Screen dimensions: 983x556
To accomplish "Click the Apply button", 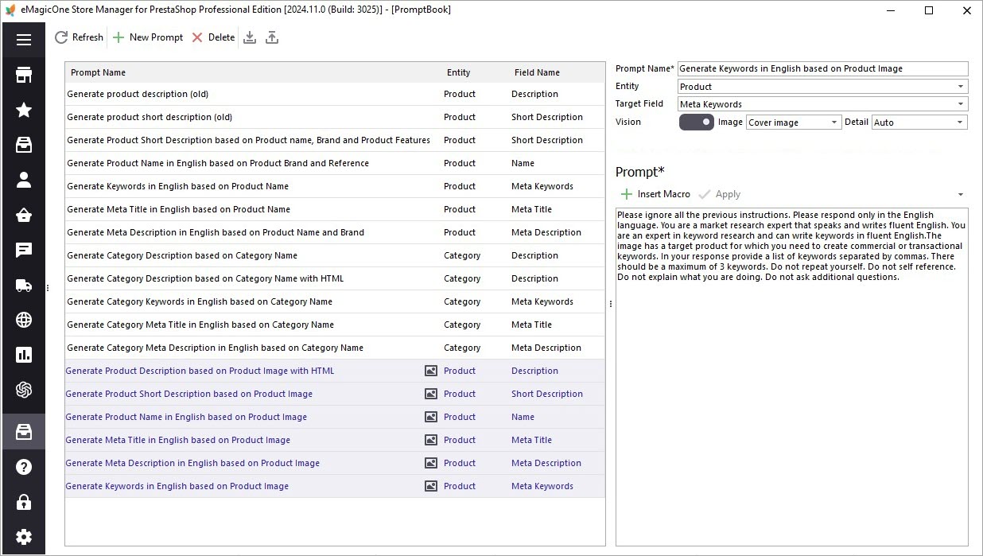I will pyautogui.click(x=720, y=194).
